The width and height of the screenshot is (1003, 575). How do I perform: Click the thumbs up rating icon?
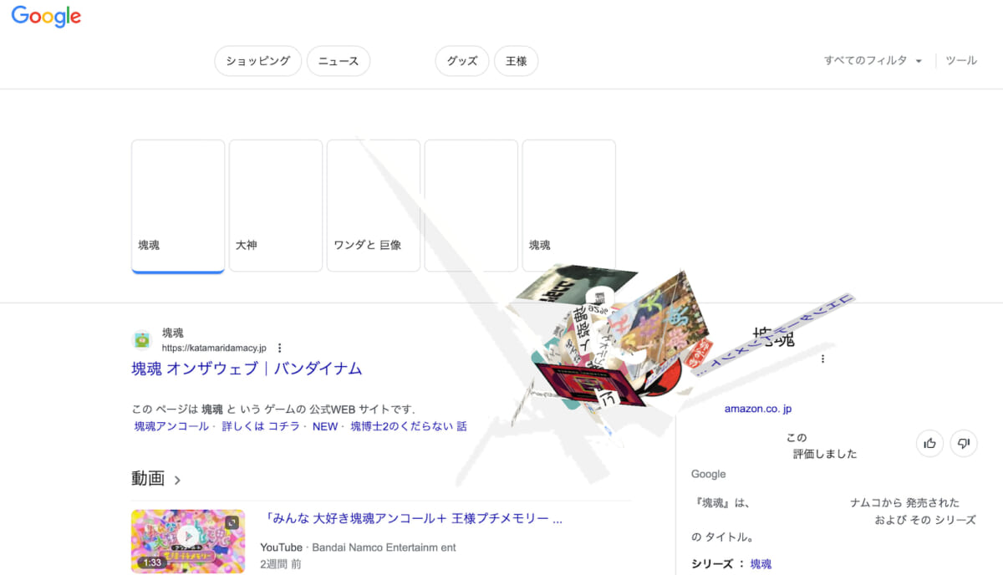pos(929,444)
